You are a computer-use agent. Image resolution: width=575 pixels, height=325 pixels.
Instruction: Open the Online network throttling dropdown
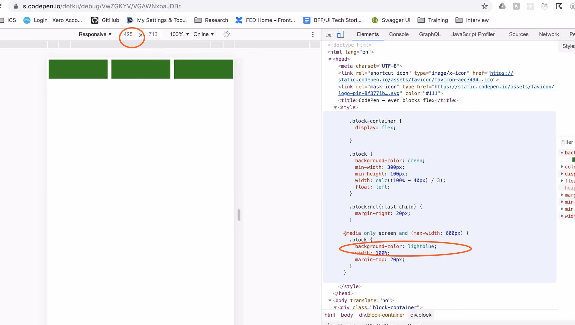(203, 34)
